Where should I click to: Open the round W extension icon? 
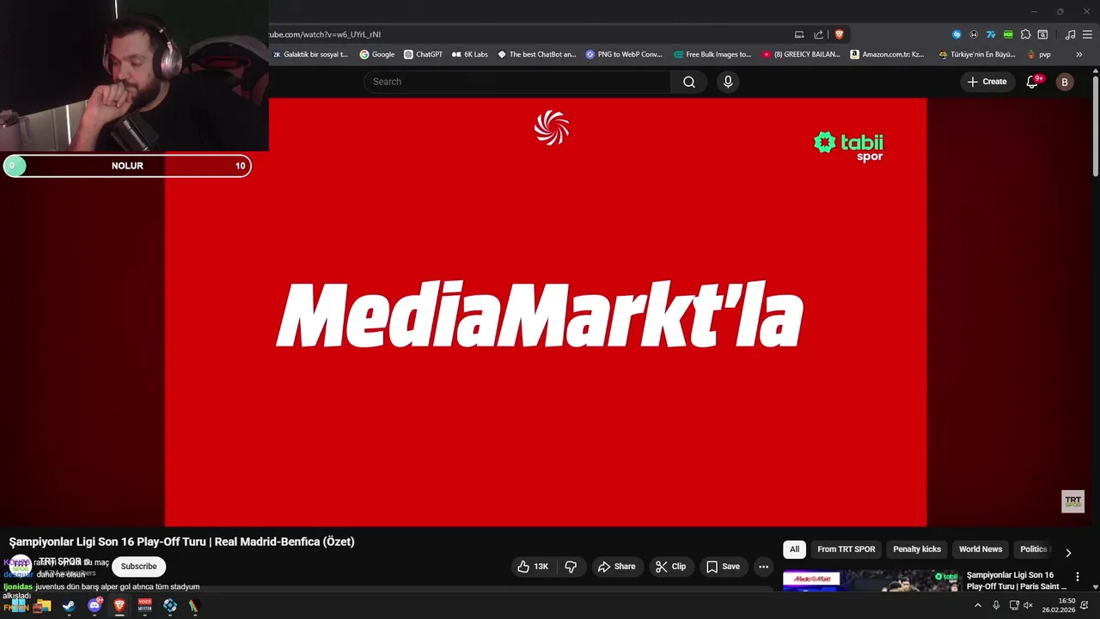point(974,34)
